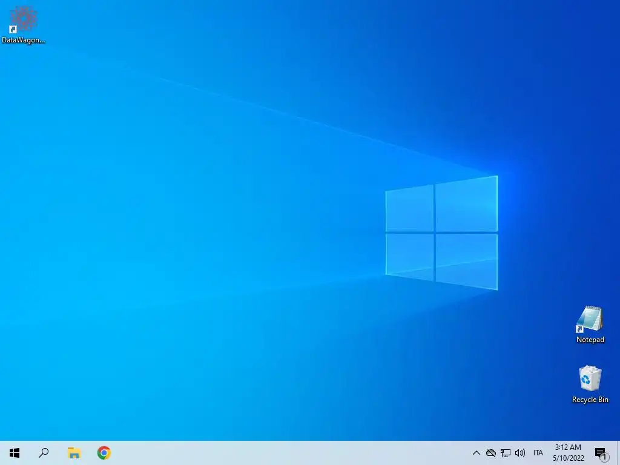Screen dimensions: 620x465
Task: Click the Show desktop sliver
Action: (618, 453)
